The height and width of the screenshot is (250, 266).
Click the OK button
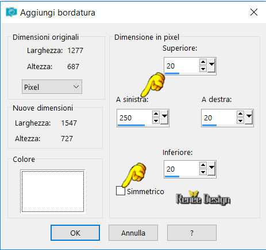(75, 233)
